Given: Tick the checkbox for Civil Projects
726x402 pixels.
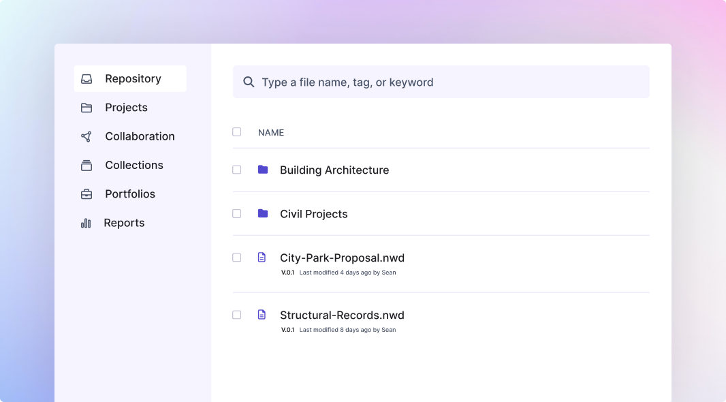Looking at the screenshot, I should (237, 213).
